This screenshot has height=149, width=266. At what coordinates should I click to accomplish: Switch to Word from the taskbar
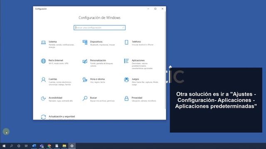(x=34, y=146)
